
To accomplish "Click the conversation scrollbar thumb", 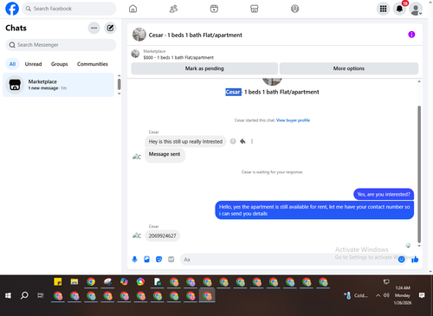I will 419,174.
